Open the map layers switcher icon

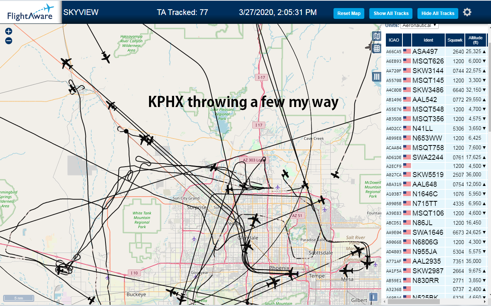(377, 36)
